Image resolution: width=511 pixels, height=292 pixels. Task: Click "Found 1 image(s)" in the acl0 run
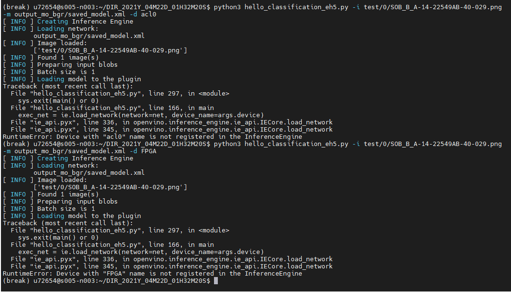tap(68, 57)
